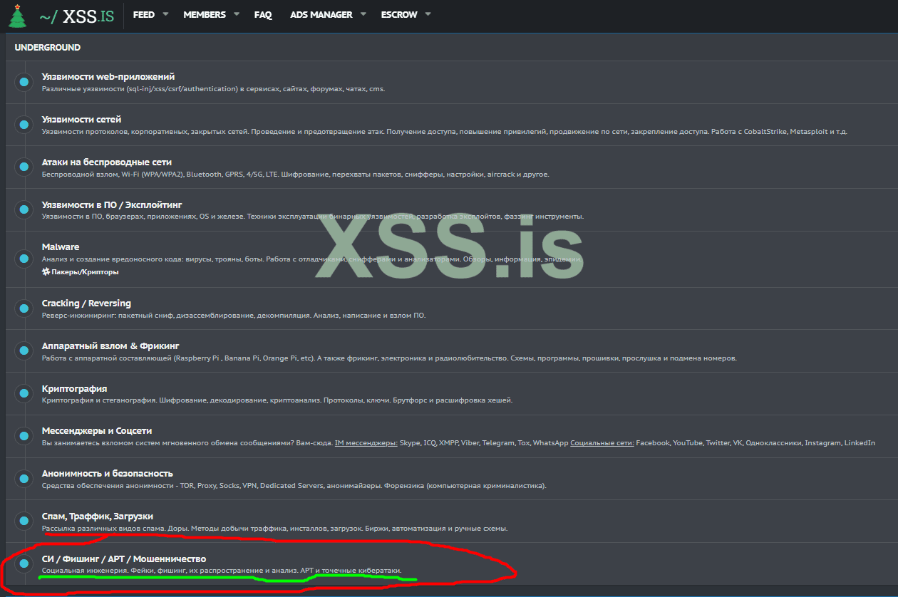Click status dot beside Атаки на беспроводные сети

(24, 167)
